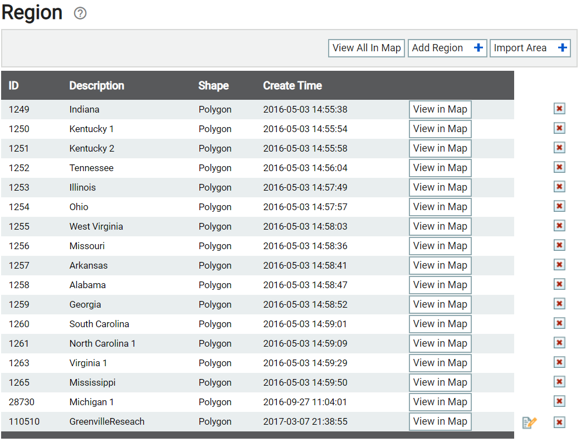Image resolution: width=581 pixels, height=442 pixels.
Task: View Kentucky 1 in map
Action: tap(440, 129)
